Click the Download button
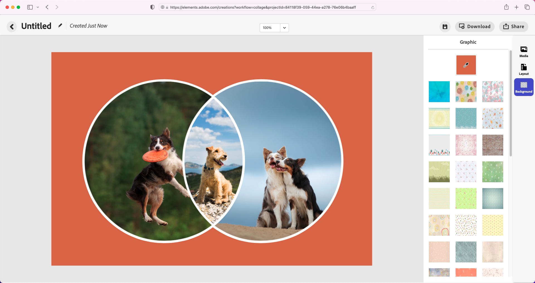This screenshot has height=283, width=535. [475, 27]
